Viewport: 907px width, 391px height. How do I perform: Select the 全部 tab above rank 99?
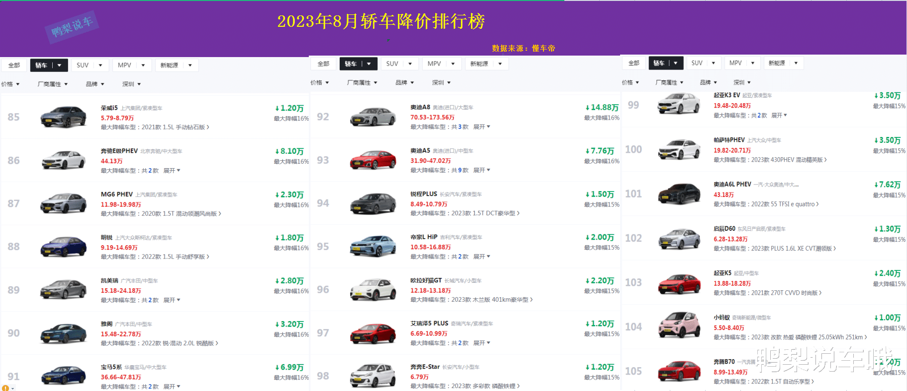click(634, 63)
